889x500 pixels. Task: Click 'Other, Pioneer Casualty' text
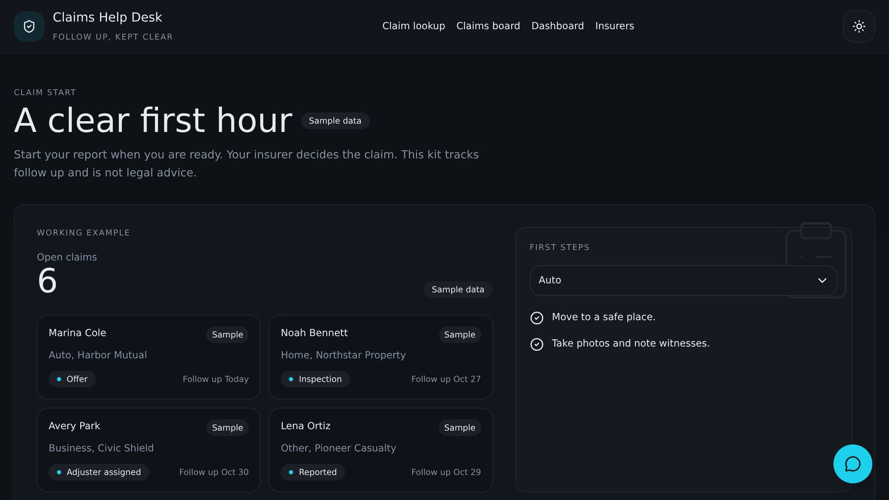(338, 448)
